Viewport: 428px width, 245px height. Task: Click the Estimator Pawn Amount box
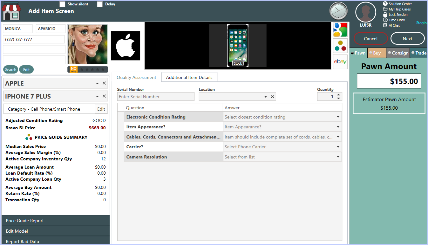(389, 103)
